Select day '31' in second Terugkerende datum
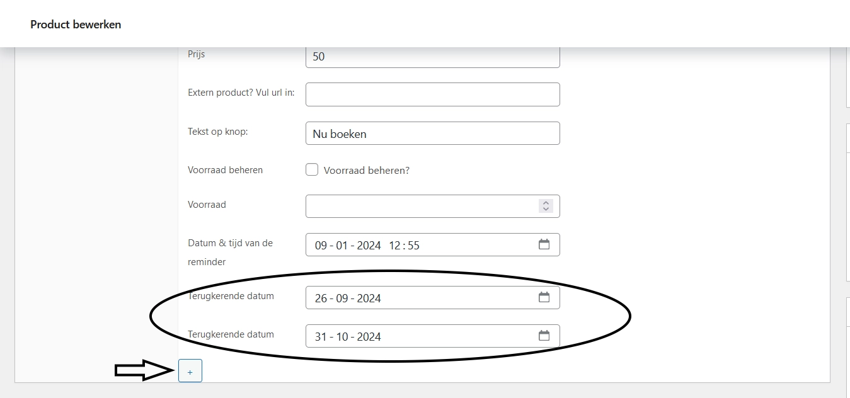Viewport: 850px width, 398px height. coord(321,337)
